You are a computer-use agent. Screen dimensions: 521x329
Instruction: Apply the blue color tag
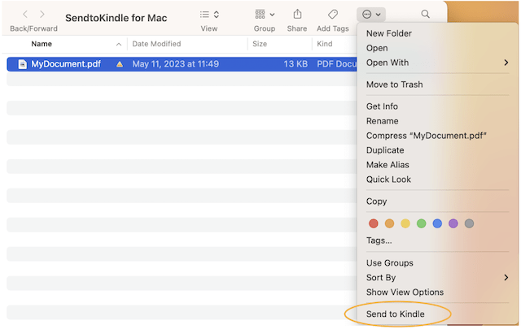tap(437, 223)
